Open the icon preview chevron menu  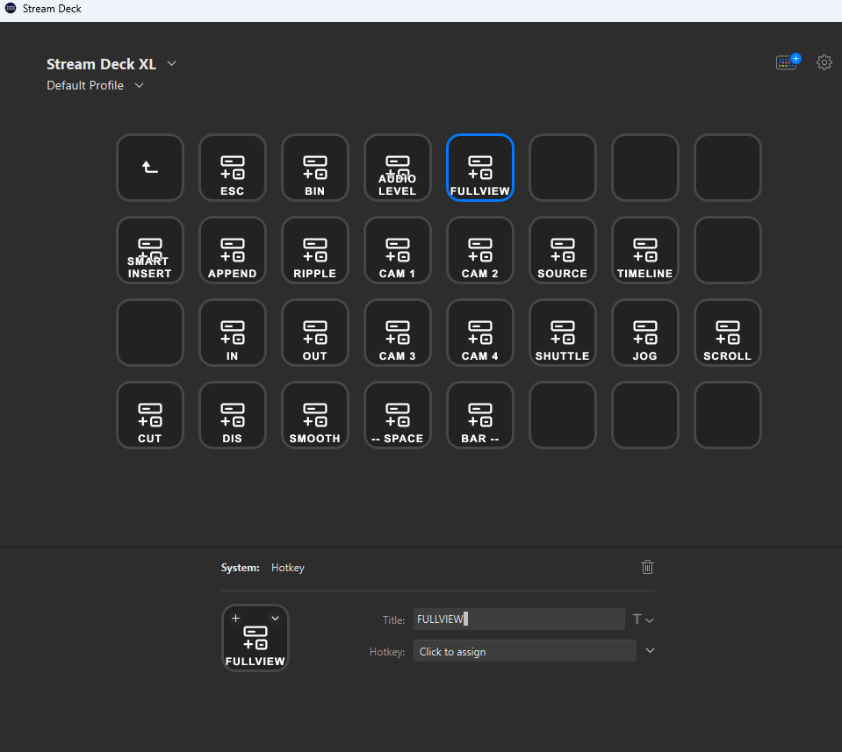275,619
